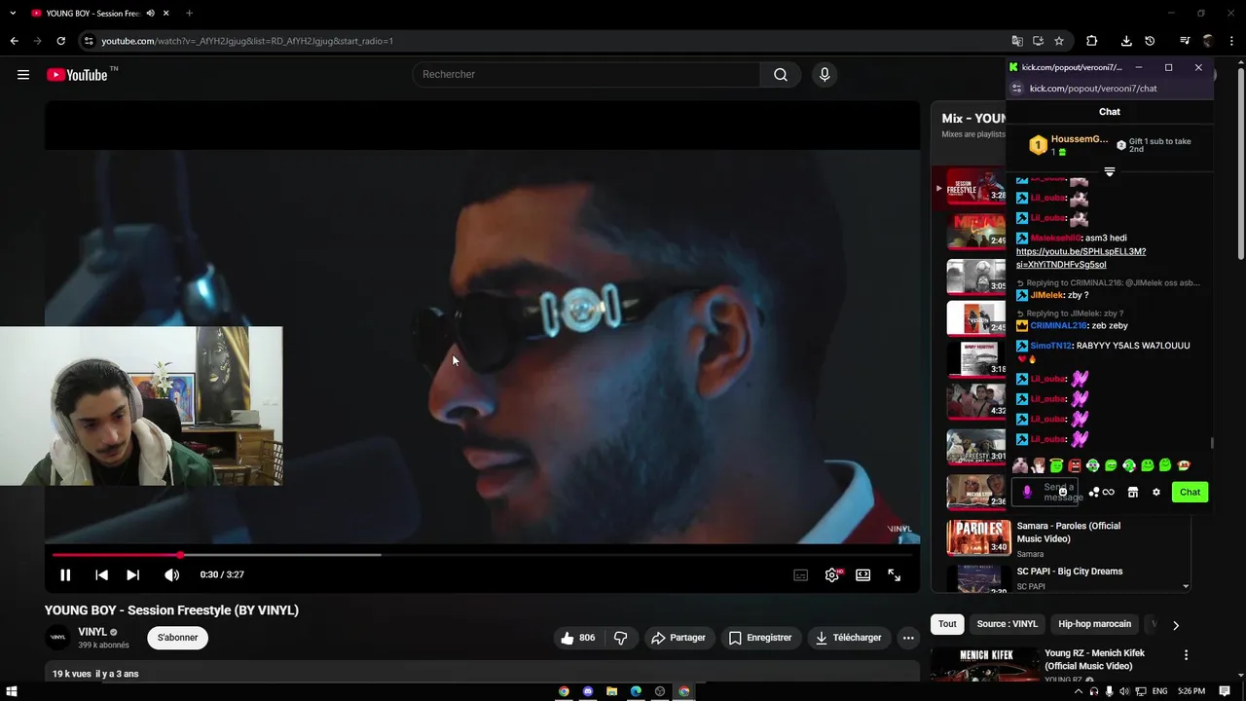Start voice search with the microphone
Image resolution: width=1246 pixels, height=701 pixels.
[x=825, y=75]
